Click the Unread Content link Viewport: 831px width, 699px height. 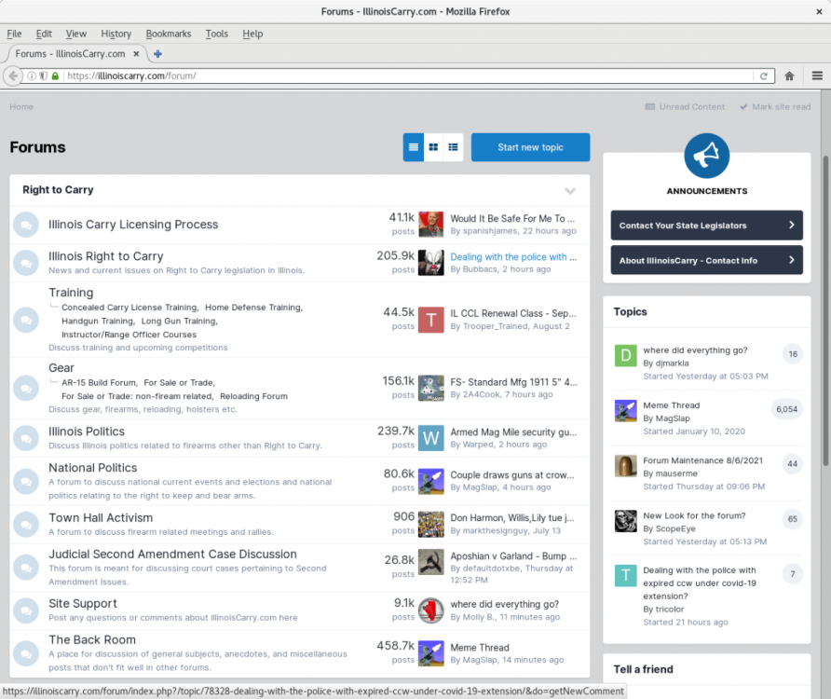[x=685, y=106]
